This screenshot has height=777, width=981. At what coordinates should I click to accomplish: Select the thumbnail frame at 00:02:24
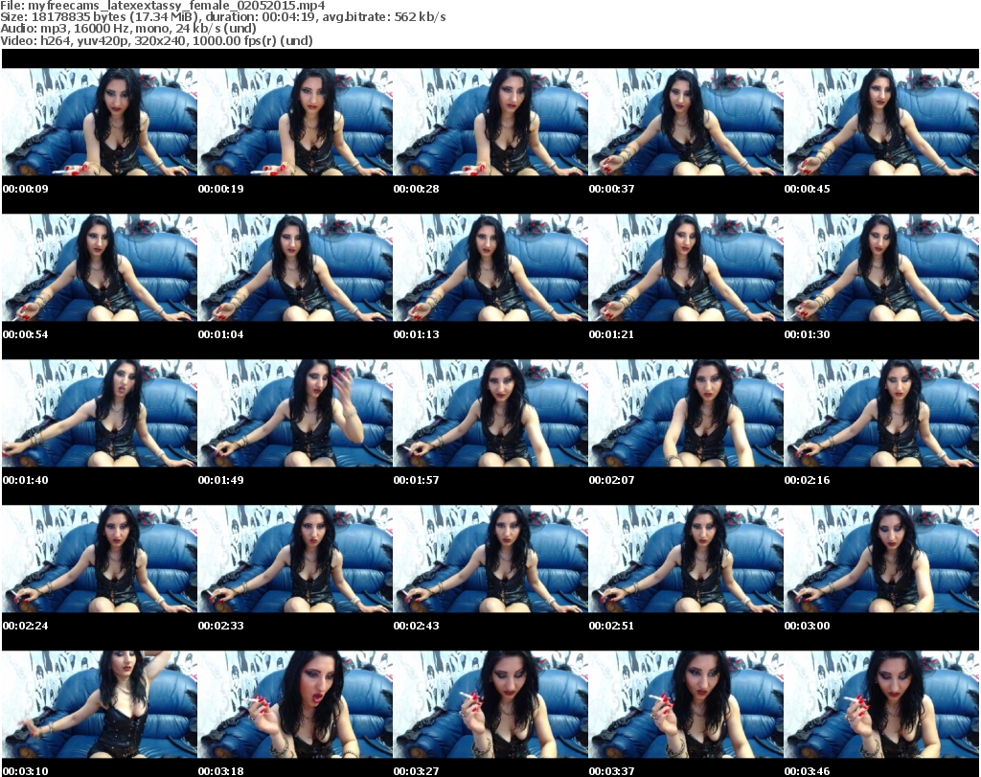click(100, 559)
